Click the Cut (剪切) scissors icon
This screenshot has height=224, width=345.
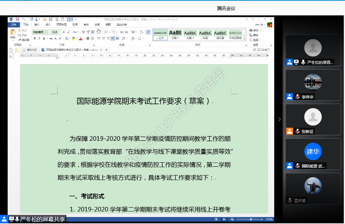click(19, 30)
